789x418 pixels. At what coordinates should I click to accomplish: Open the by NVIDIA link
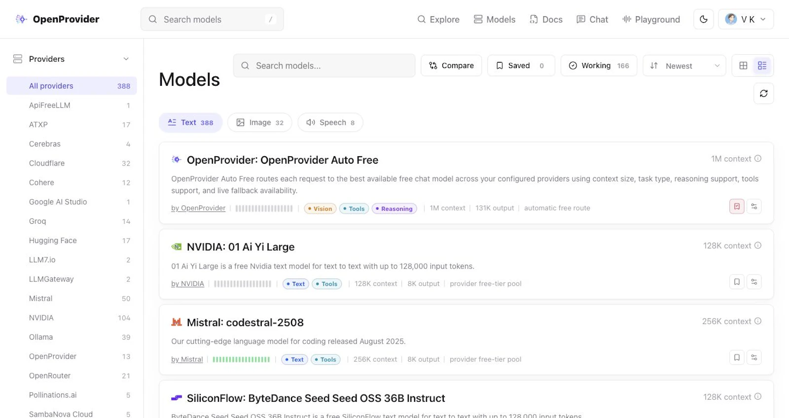(x=187, y=284)
